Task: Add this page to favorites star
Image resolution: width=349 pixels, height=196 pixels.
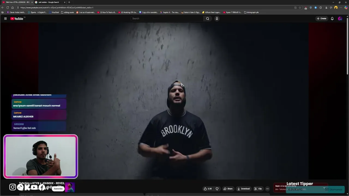Action: pos(300,8)
